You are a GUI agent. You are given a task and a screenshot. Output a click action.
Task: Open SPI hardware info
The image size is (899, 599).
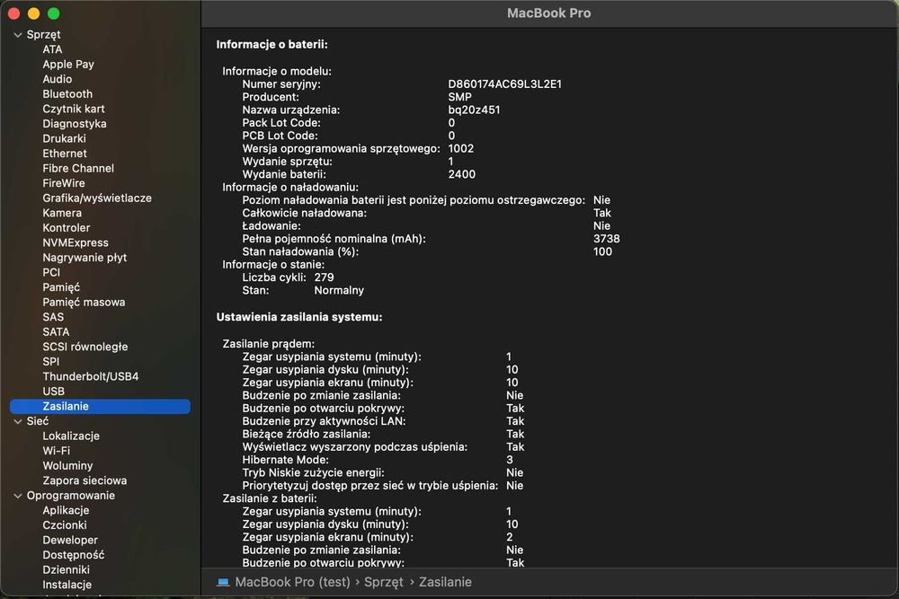(x=50, y=362)
